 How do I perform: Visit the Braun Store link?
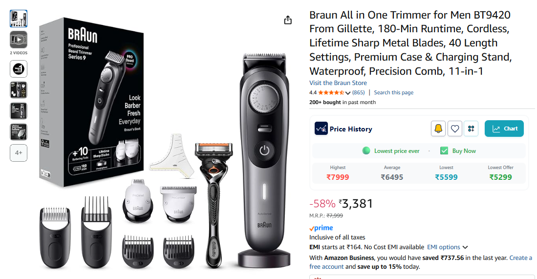click(x=338, y=83)
